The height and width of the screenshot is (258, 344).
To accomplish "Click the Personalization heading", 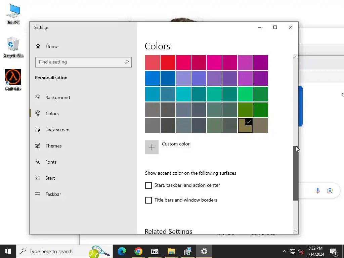I will tap(51, 78).
